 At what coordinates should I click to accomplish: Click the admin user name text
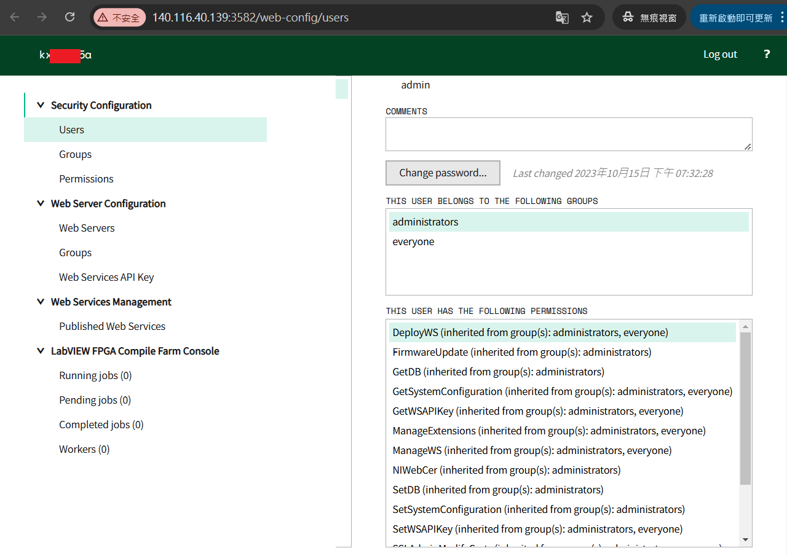tap(416, 85)
